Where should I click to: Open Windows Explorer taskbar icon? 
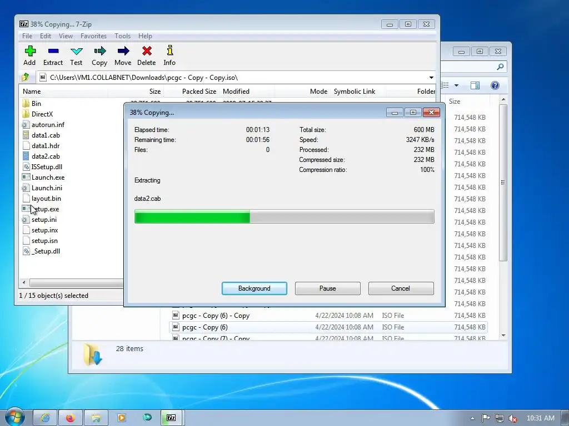tap(96, 418)
